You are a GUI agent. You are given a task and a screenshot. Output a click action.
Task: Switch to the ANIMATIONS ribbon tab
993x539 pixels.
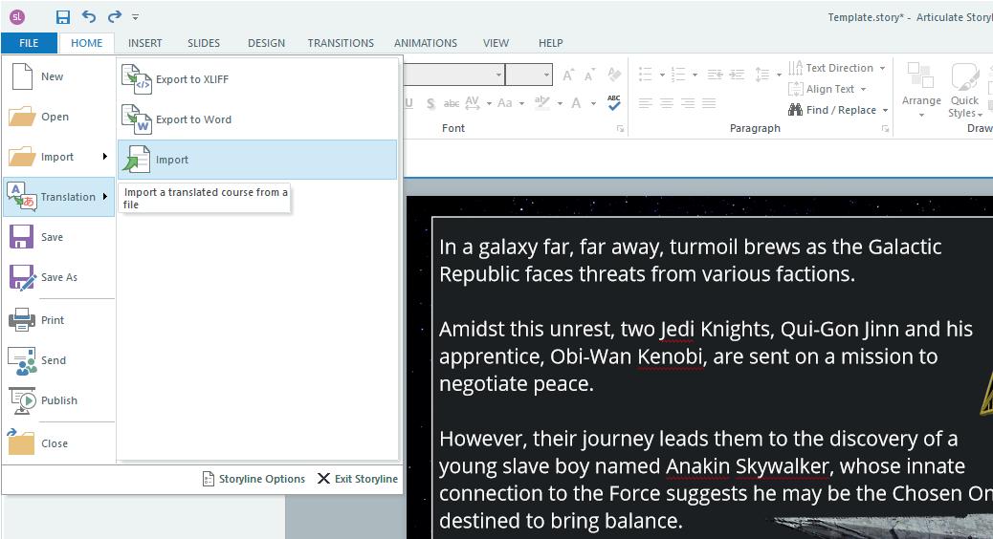(426, 43)
